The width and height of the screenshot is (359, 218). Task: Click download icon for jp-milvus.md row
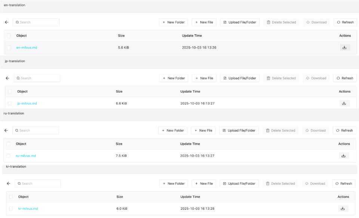pyautogui.click(x=344, y=103)
